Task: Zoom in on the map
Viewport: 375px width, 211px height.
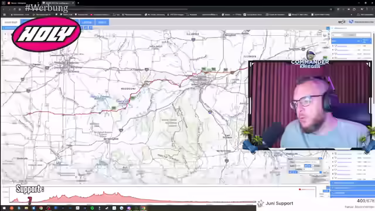Action: pyautogui.click(x=5, y=34)
